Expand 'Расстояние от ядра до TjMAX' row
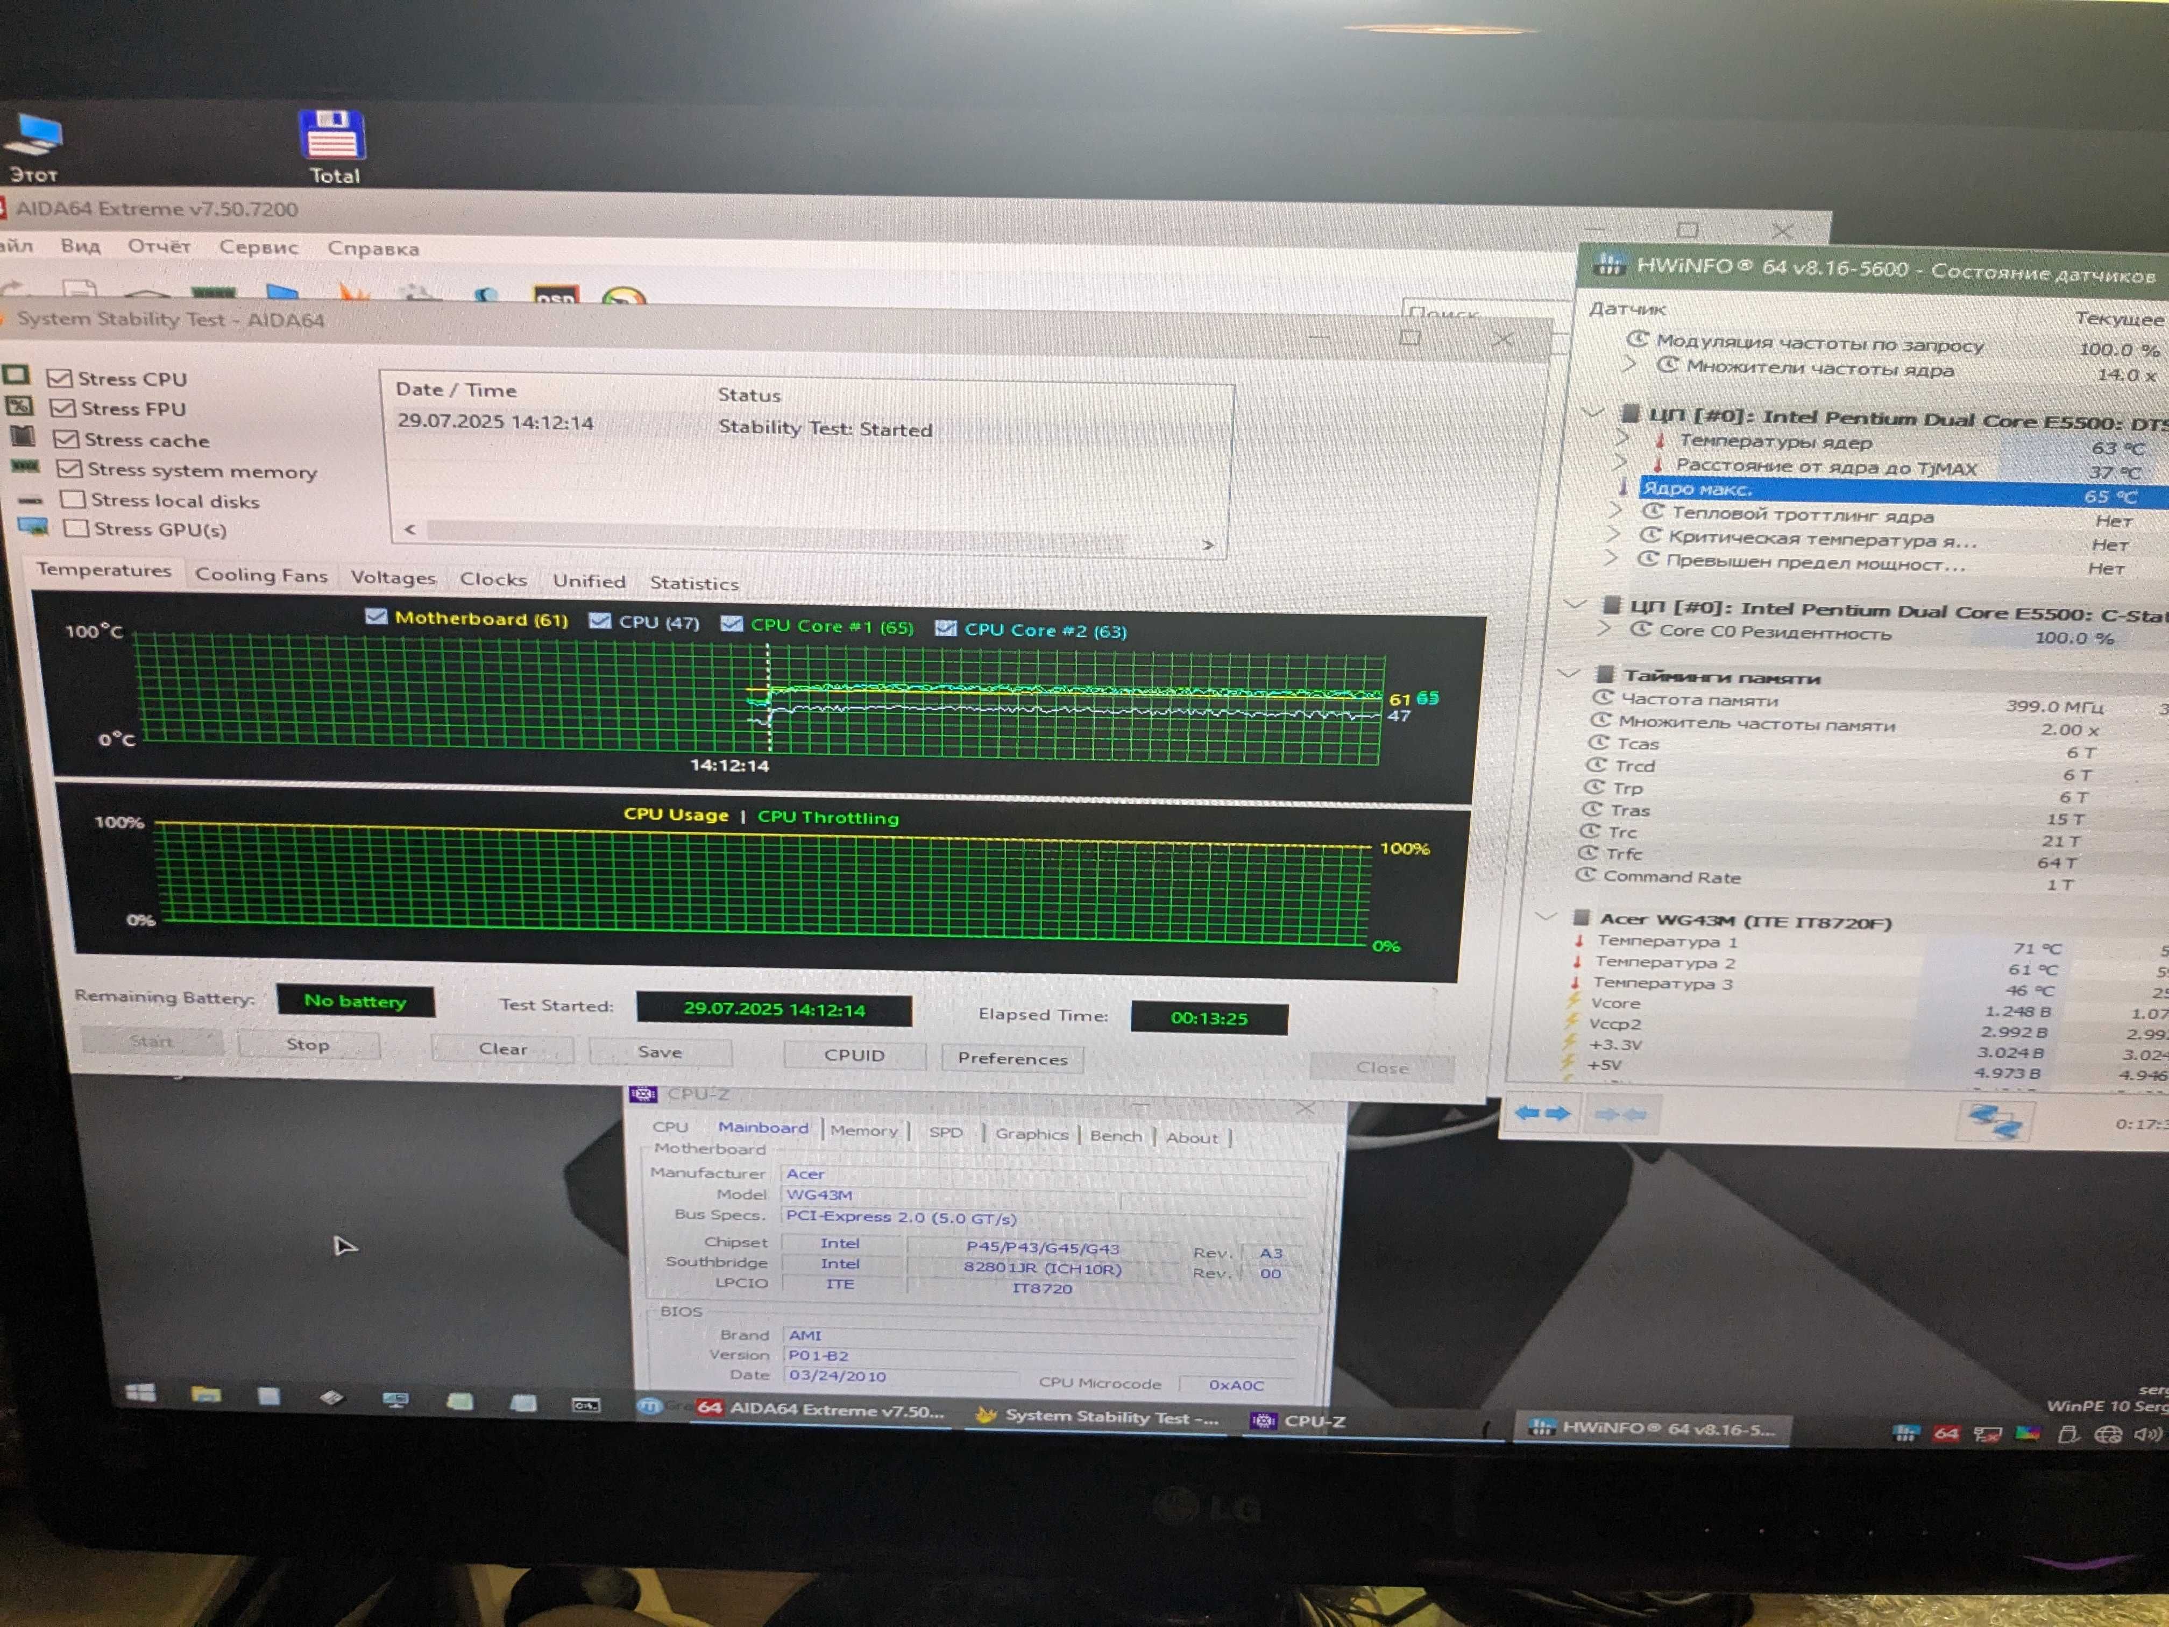The height and width of the screenshot is (1627, 2169). click(1621, 461)
